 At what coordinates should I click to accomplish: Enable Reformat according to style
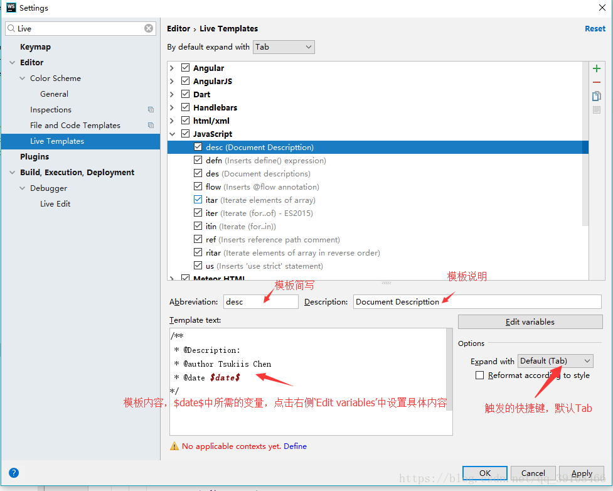(479, 375)
